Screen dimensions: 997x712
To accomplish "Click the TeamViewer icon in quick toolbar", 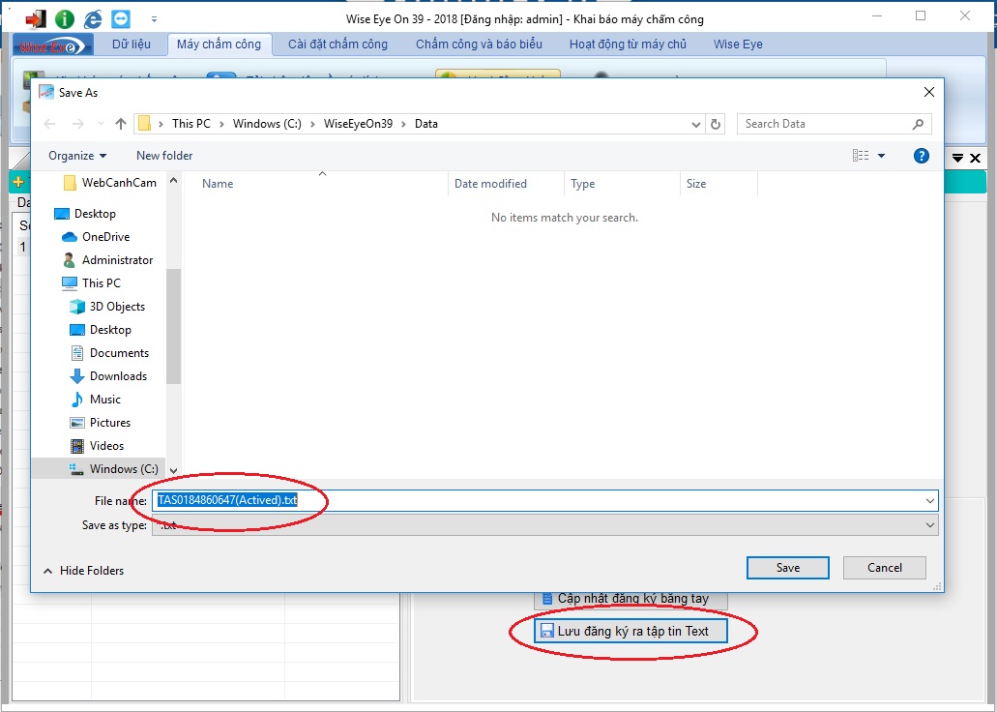I will [121, 18].
